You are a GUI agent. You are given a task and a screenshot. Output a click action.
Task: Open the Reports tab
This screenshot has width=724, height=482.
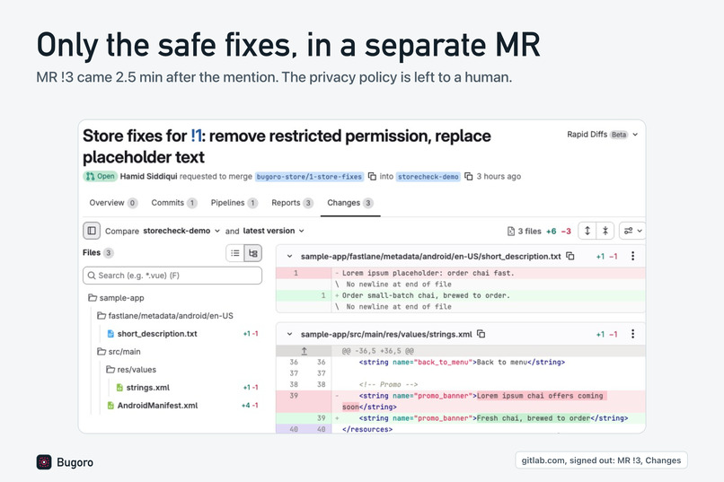[292, 203]
